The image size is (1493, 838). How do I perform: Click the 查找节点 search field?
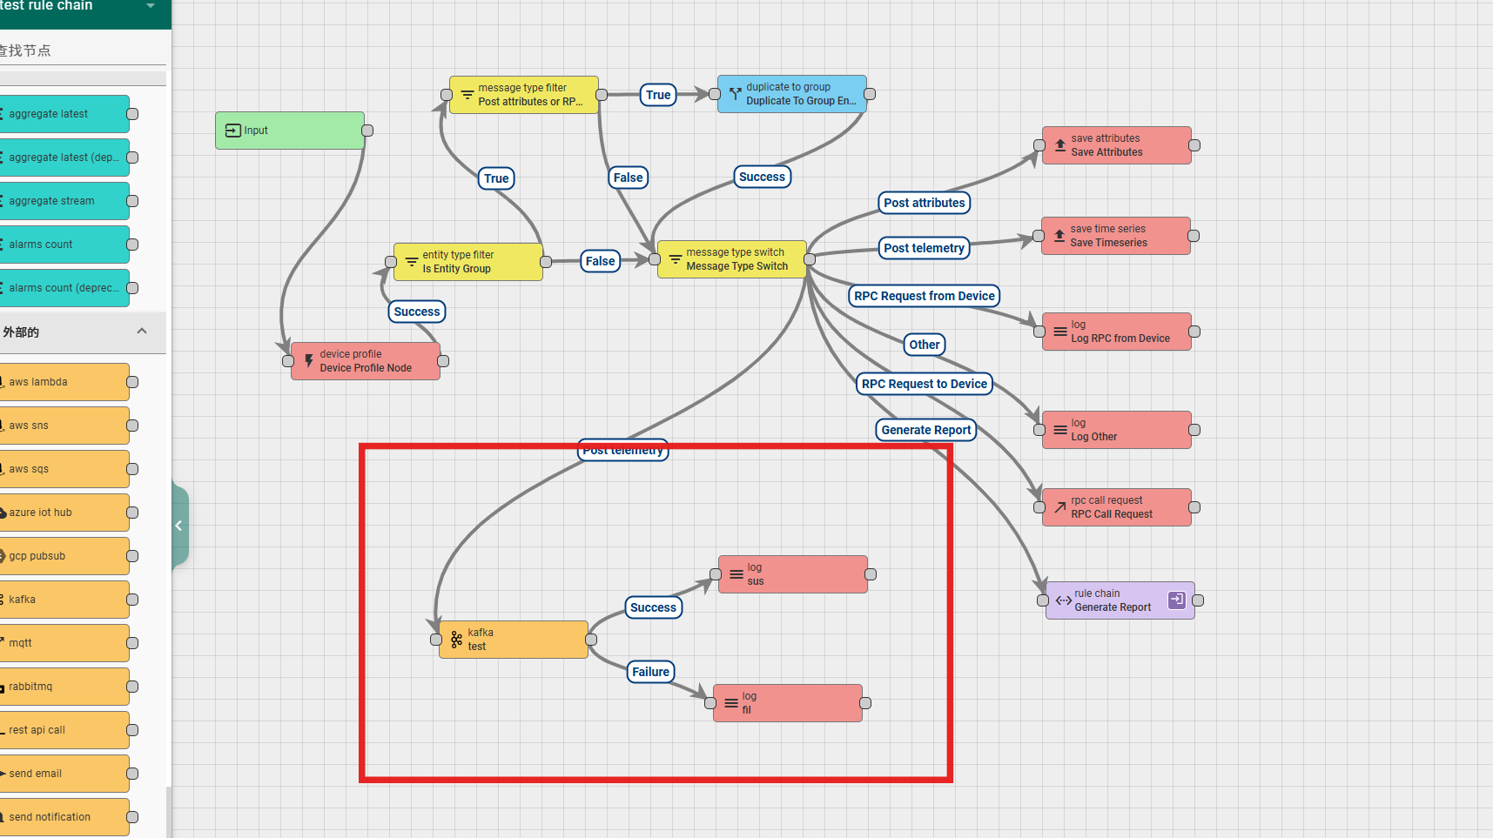(78, 50)
